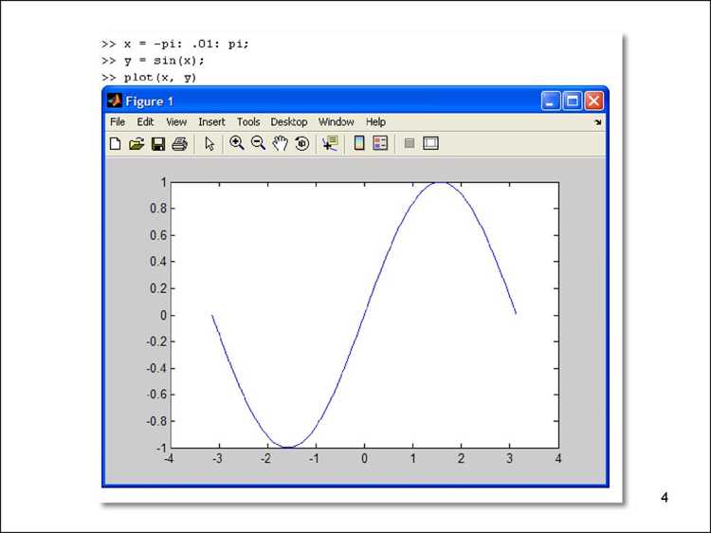Open a file with the folder icon
The width and height of the screenshot is (711, 533).
click(136, 144)
